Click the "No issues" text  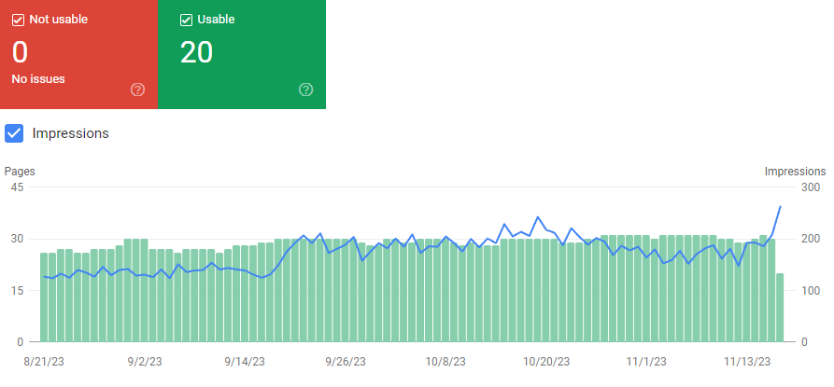(38, 79)
